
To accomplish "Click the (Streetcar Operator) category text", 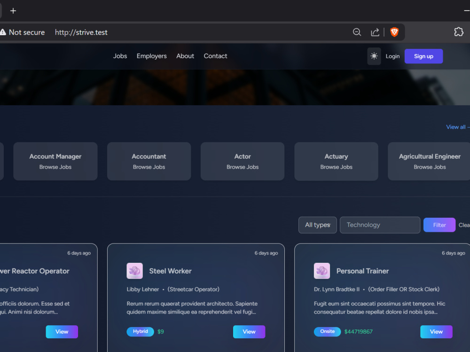I will pos(193,289).
